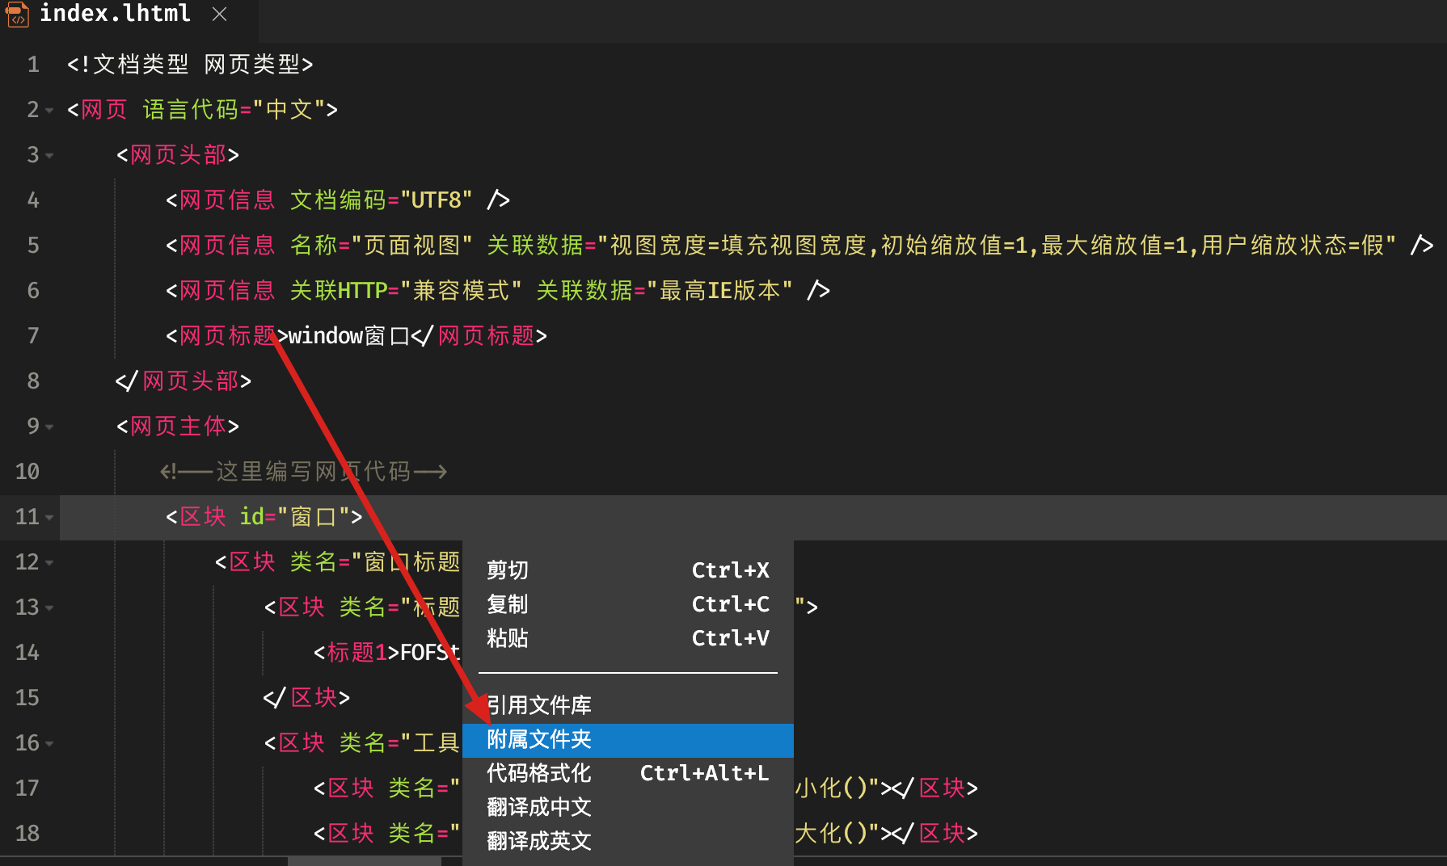Click the <!文档类型 网页类型> declaration text

190,65
